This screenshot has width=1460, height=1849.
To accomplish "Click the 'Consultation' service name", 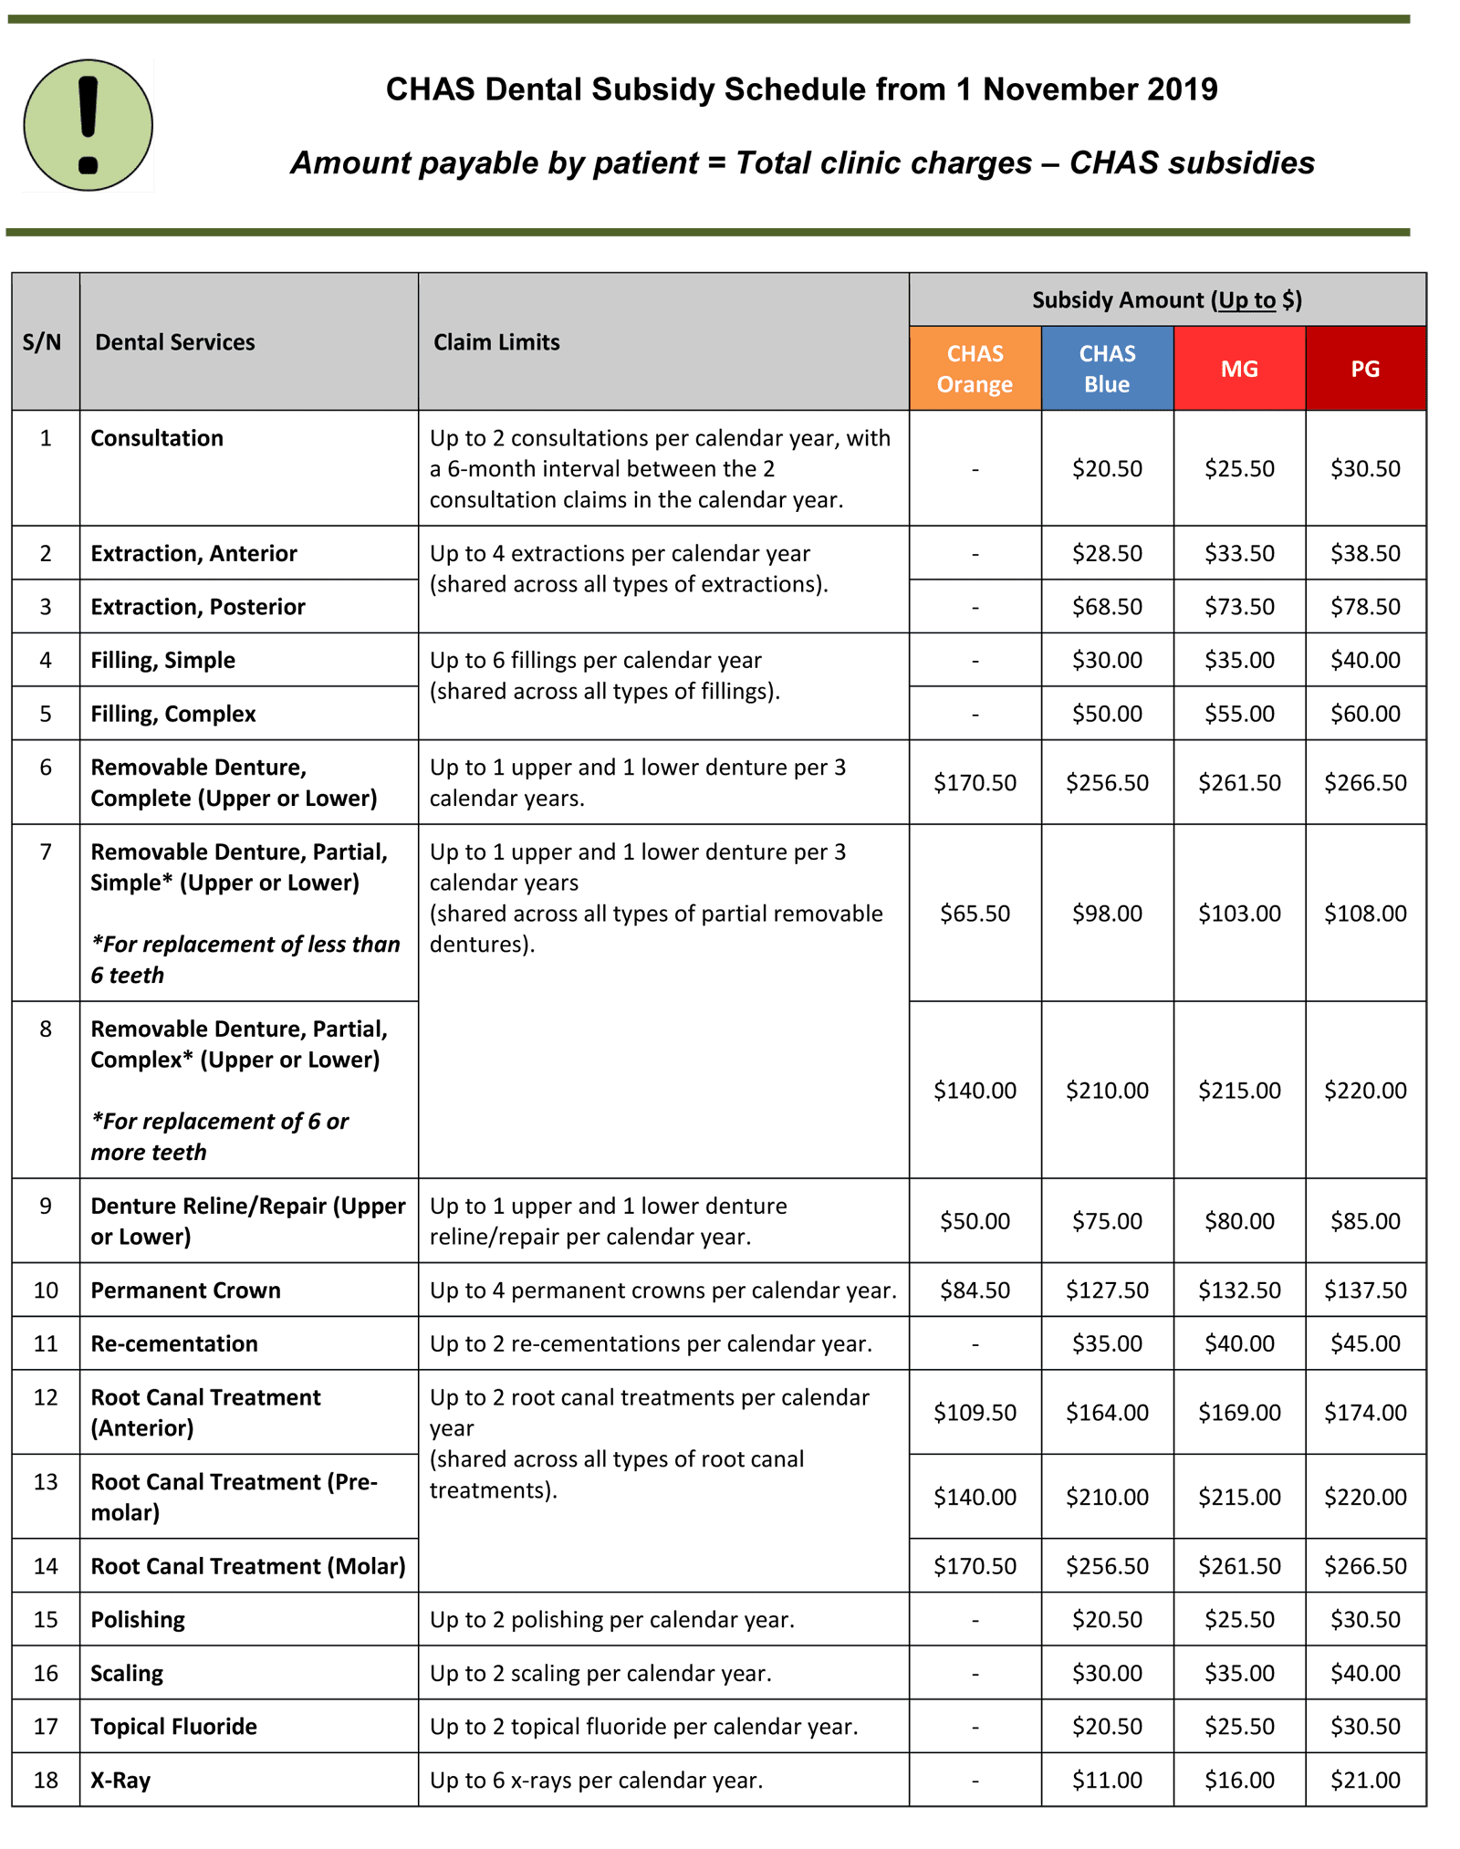I will coord(157,438).
